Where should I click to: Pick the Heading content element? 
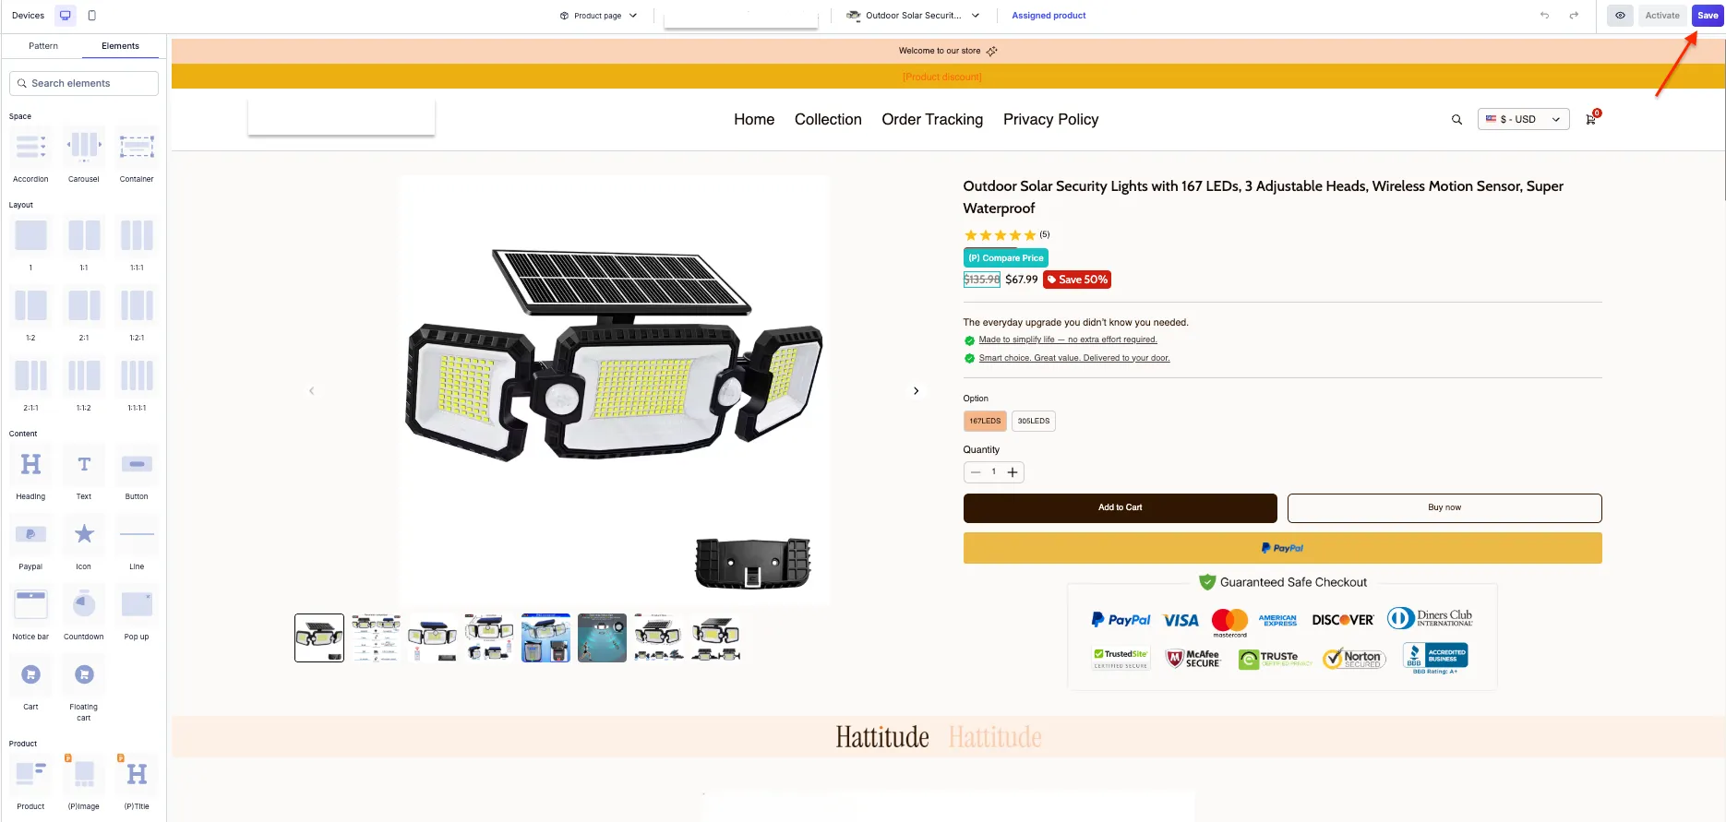click(30, 464)
